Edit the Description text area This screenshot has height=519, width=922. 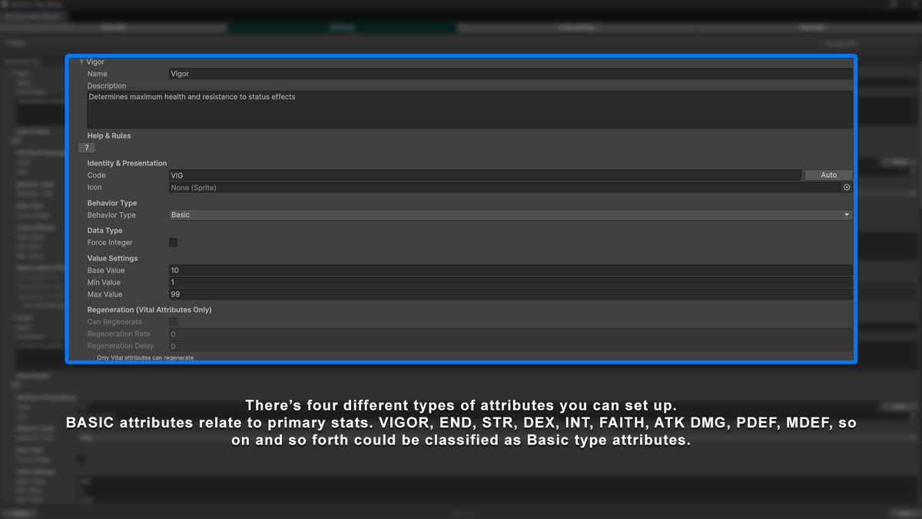(469, 108)
